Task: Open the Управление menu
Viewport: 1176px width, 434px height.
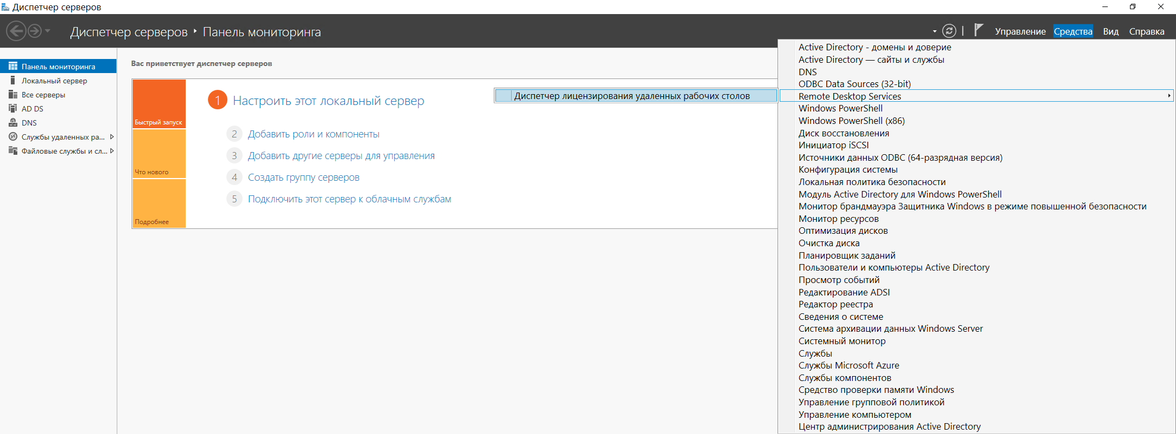Action: [x=1020, y=31]
